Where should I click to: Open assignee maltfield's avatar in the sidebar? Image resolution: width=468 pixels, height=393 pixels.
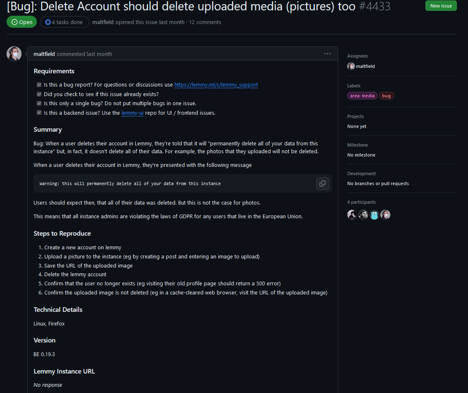[351, 66]
